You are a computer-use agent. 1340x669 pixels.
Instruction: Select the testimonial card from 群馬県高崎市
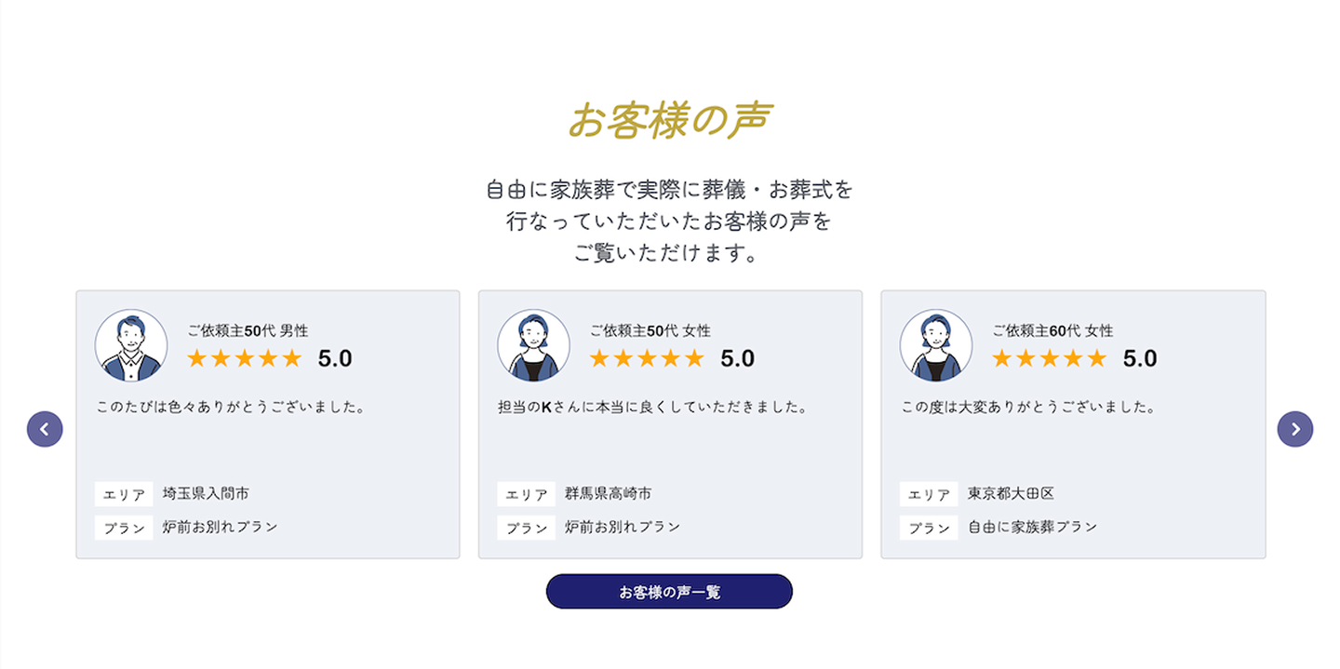(x=671, y=424)
